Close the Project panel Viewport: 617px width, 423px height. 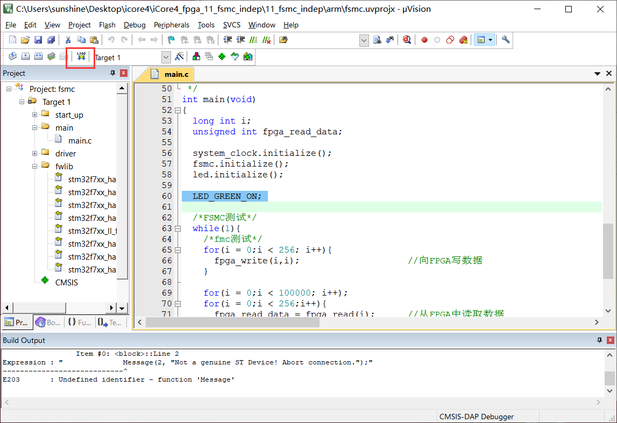pyautogui.click(x=124, y=73)
